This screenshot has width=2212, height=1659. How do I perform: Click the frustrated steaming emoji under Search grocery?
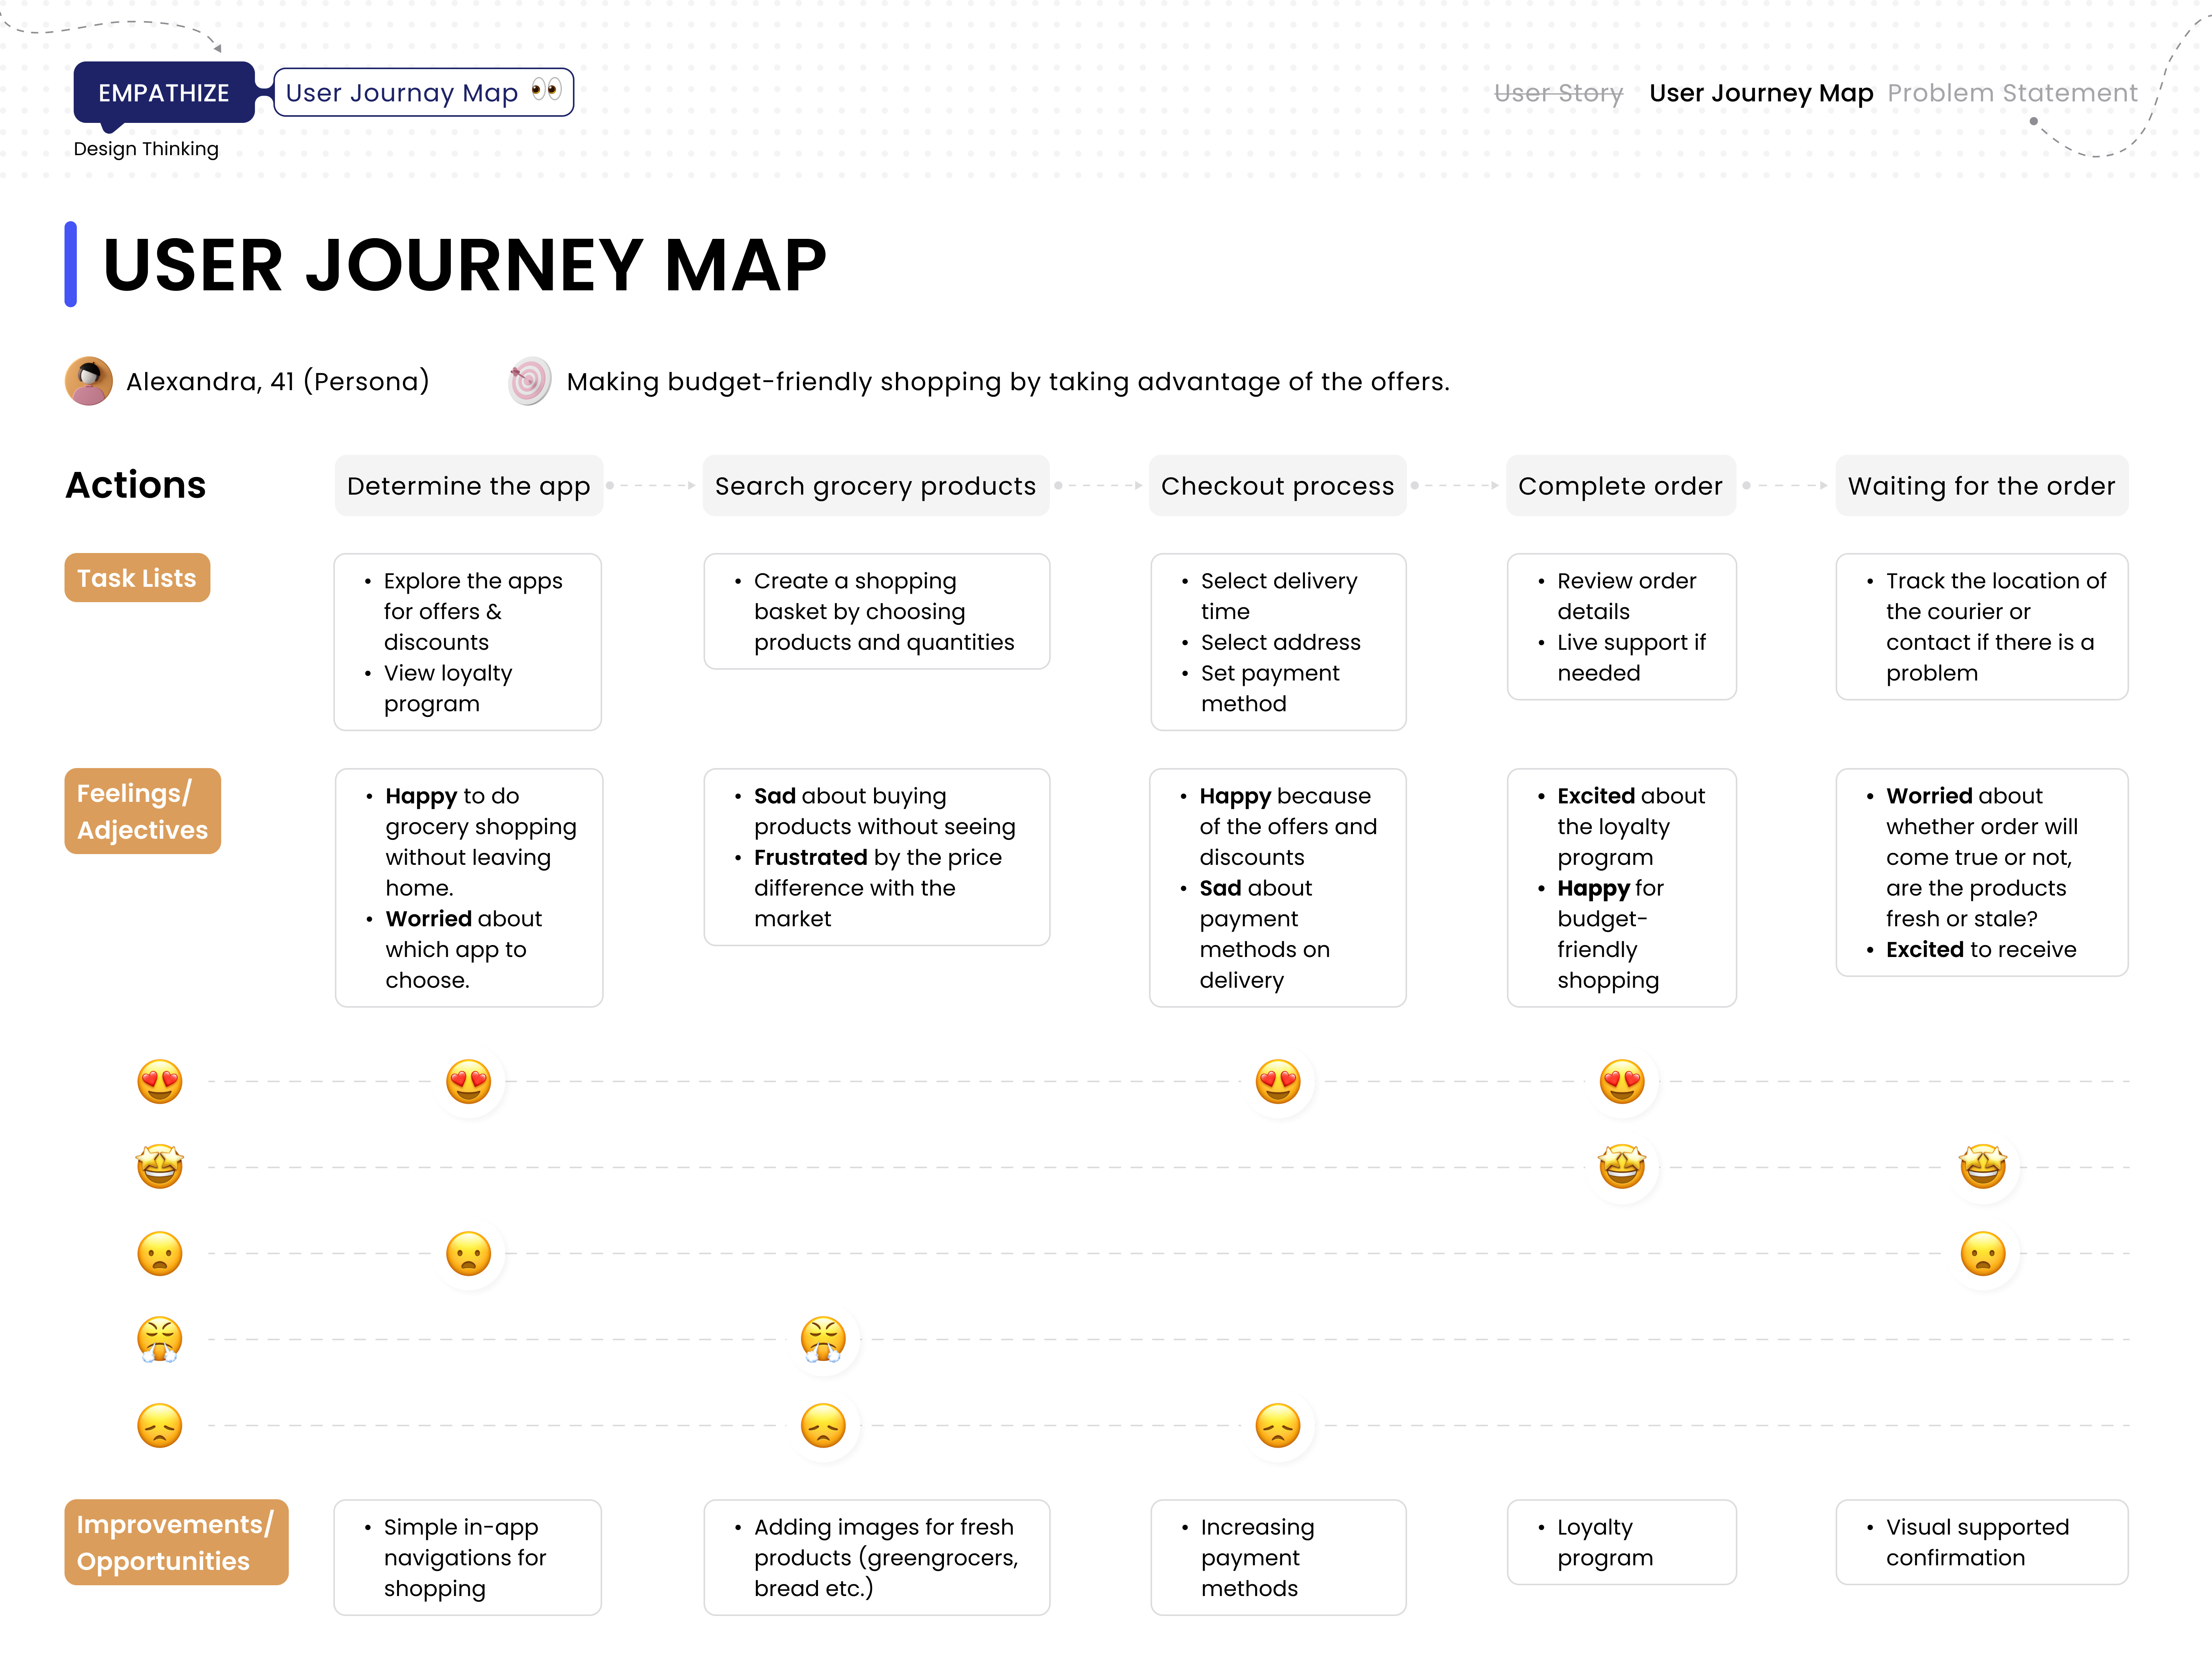(x=823, y=1339)
